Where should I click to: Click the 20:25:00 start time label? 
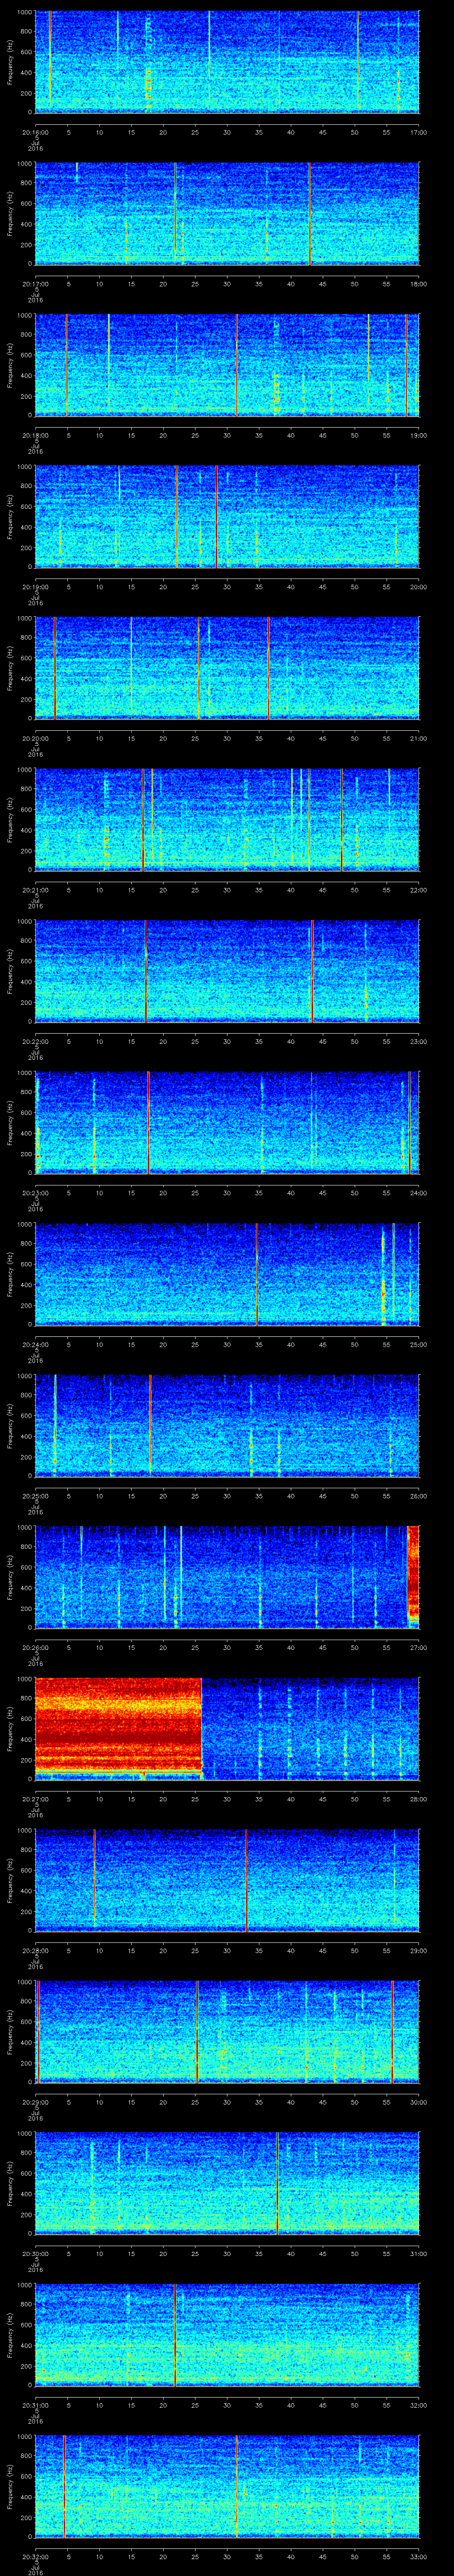click(x=35, y=1496)
